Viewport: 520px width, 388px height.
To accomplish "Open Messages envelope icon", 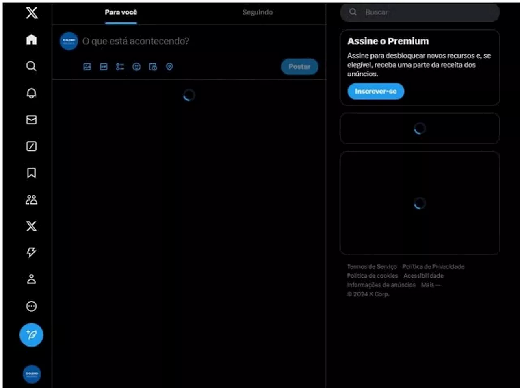I will (31, 120).
